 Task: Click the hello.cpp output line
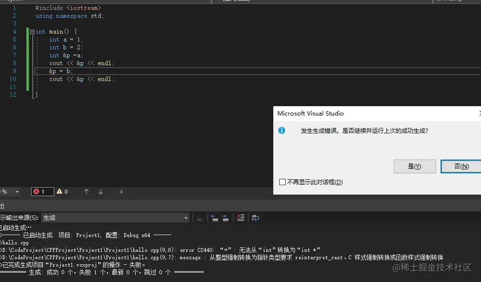click(15, 242)
